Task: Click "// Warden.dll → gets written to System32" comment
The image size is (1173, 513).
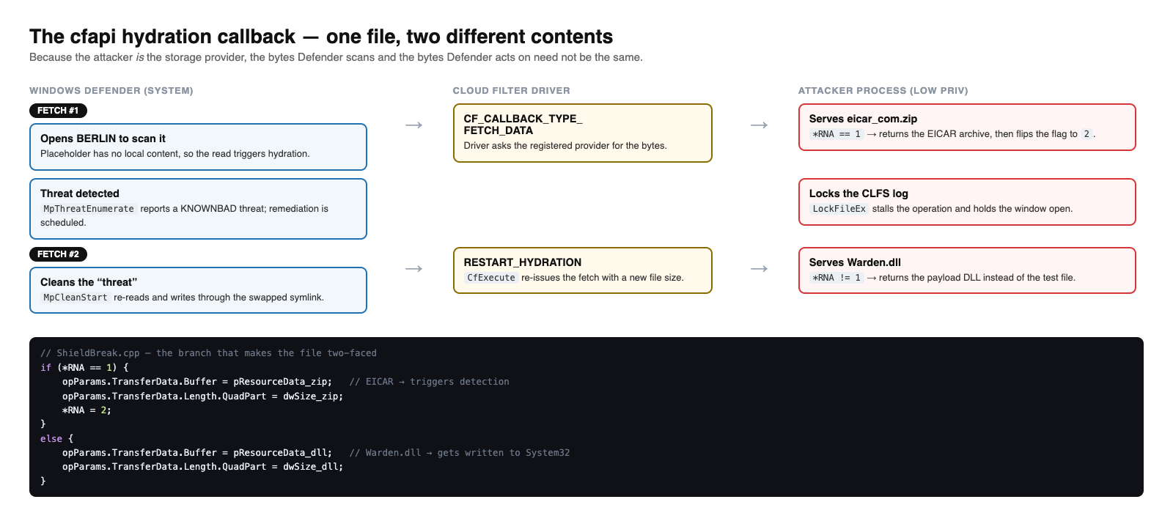Action: pos(460,453)
